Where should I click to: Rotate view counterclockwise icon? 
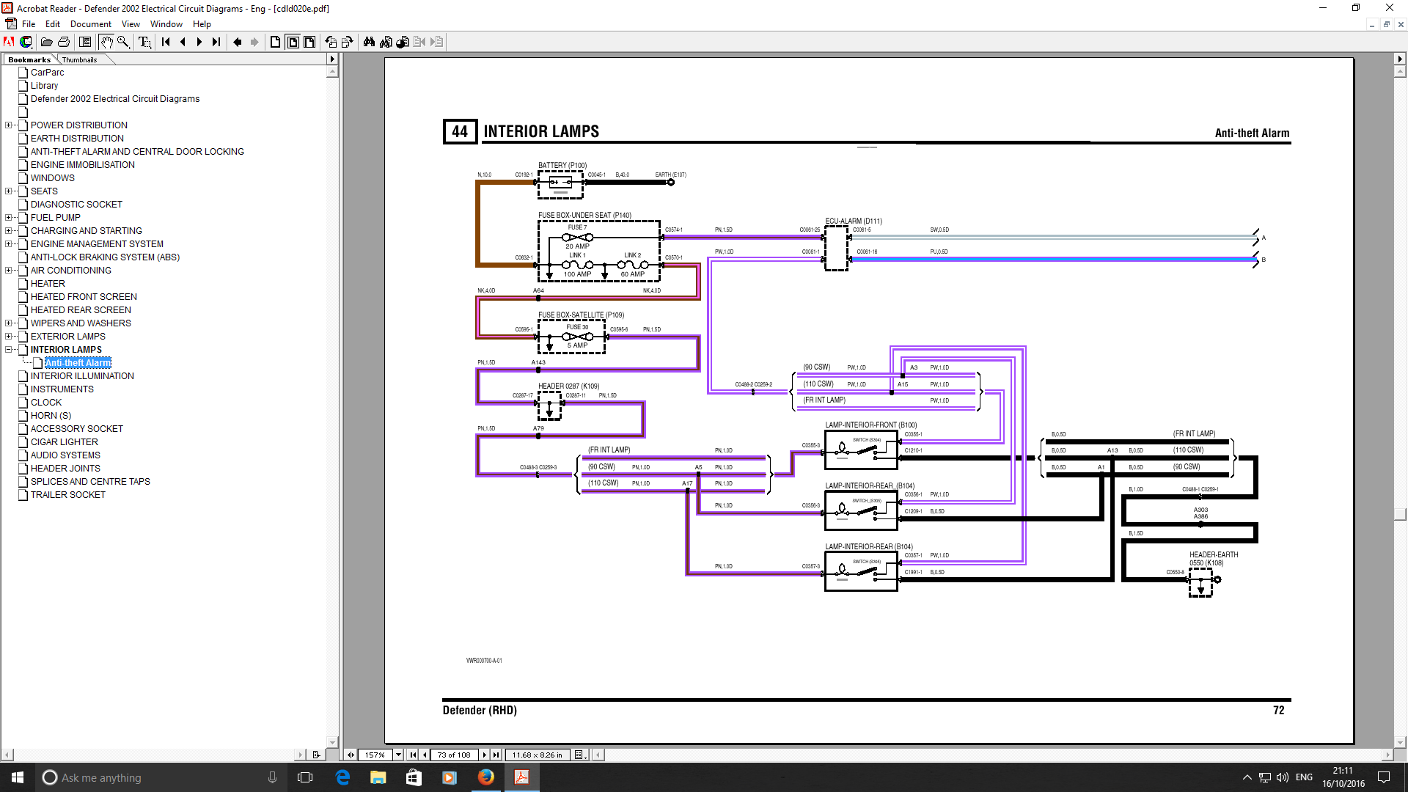[331, 42]
